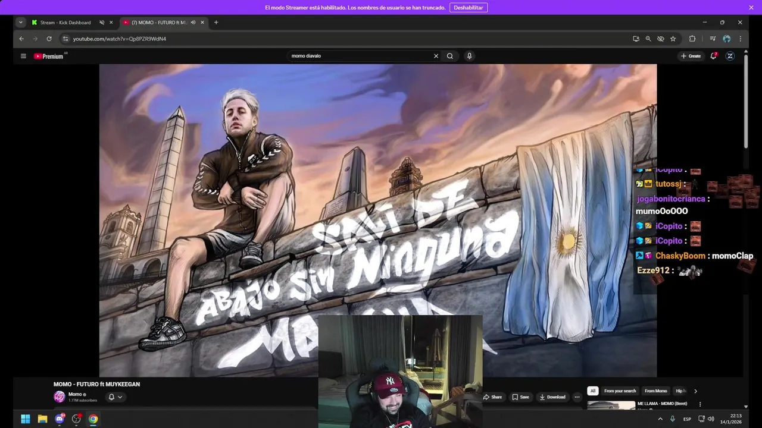Click the address bar URL youtube.com/watch
Screen dimensions: 762x428
click(120, 39)
